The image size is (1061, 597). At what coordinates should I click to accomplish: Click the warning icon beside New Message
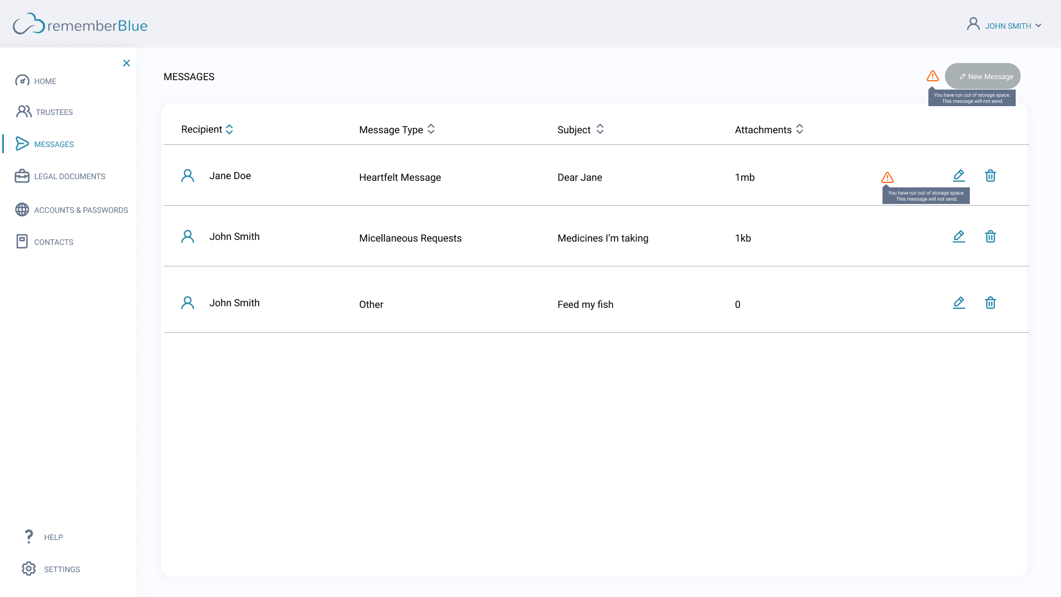[x=933, y=76]
